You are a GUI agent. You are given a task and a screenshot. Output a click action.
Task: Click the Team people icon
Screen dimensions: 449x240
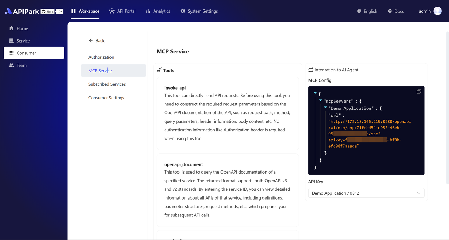coord(12,65)
